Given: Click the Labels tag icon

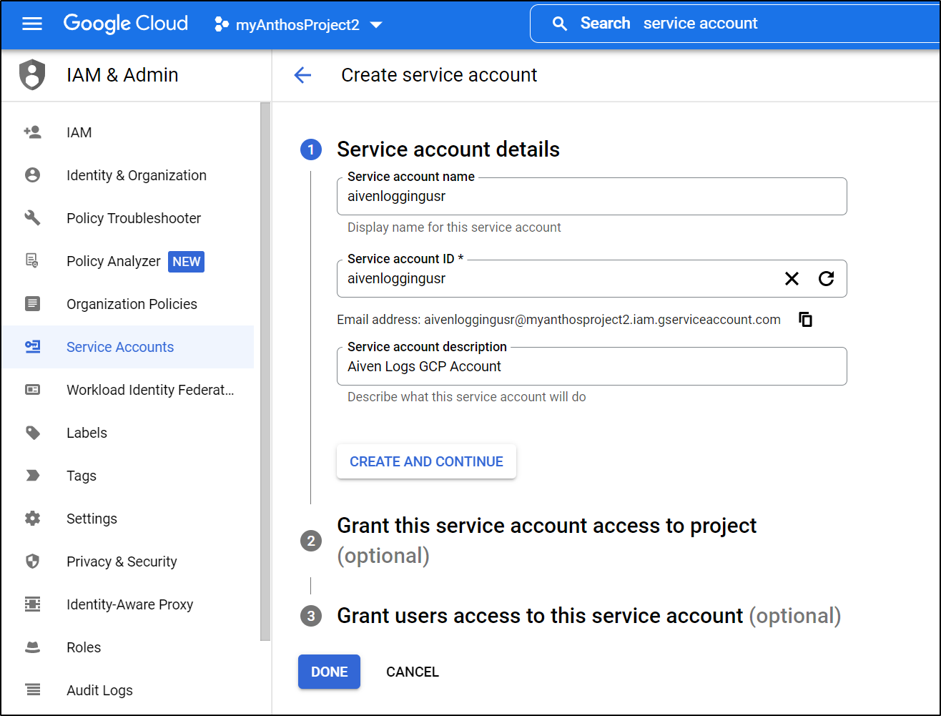Looking at the screenshot, I should point(32,433).
